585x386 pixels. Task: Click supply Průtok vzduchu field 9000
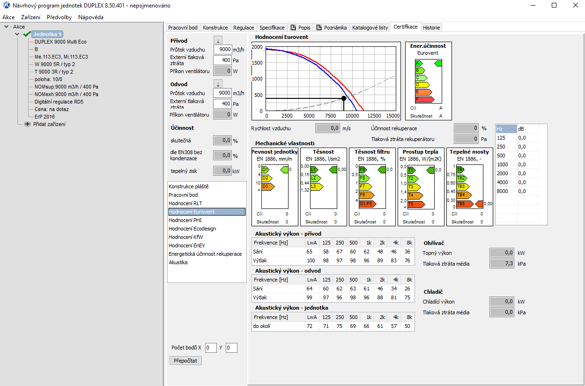pyautogui.click(x=222, y=49)
